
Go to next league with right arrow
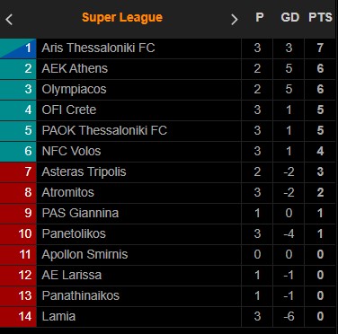235,20
